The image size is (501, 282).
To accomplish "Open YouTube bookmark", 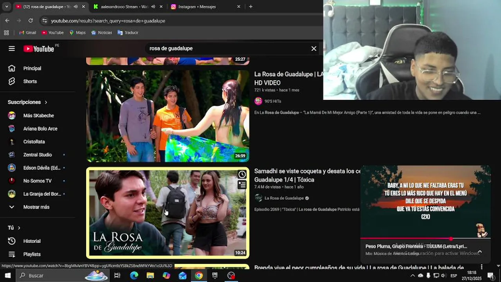I will [x=52, y=33].
